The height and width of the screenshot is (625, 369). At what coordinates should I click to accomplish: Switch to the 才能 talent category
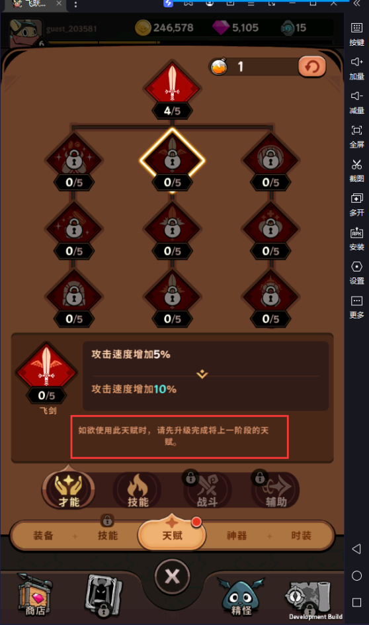(69, 489)
